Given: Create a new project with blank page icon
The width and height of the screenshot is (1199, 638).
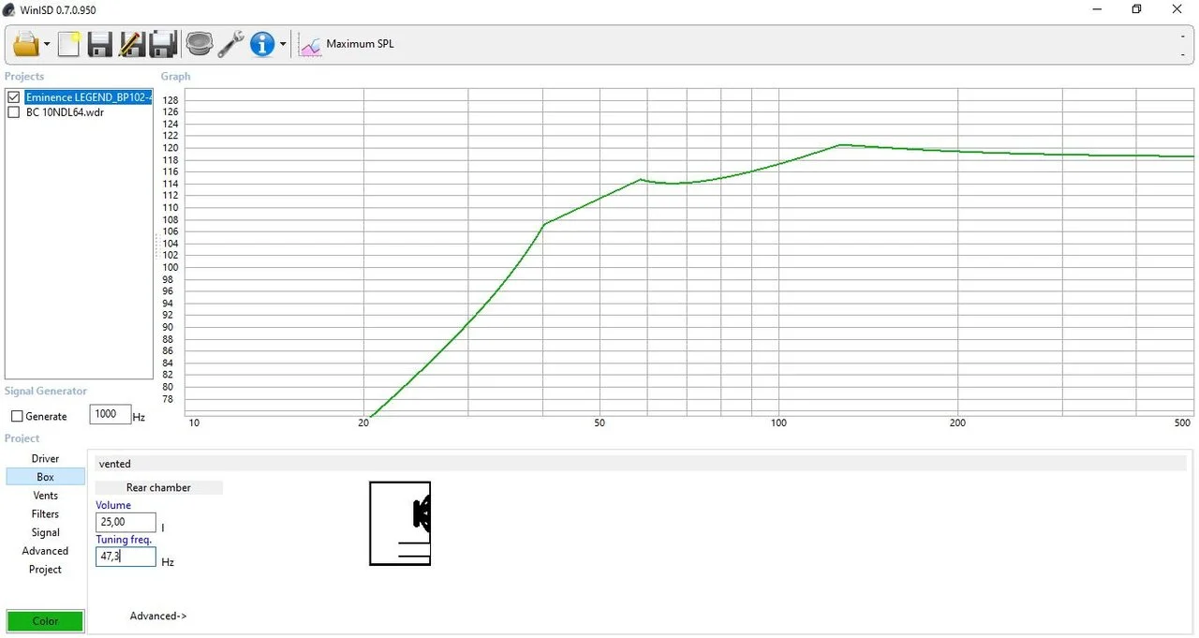Looking at the screenshot, I should point(69,44).
